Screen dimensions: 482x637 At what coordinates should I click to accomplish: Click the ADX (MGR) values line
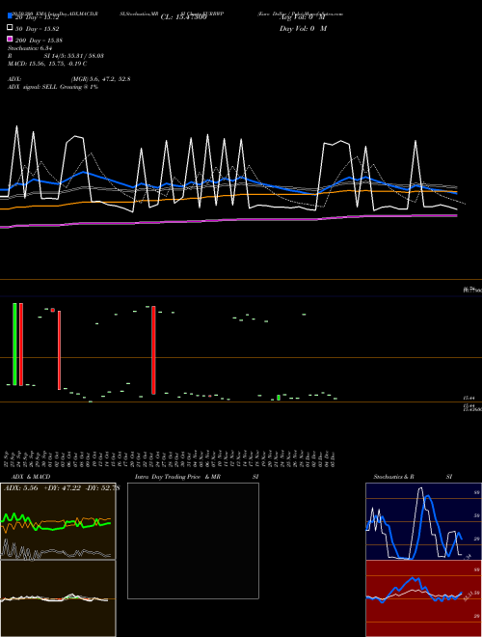(x=69, y=79)
